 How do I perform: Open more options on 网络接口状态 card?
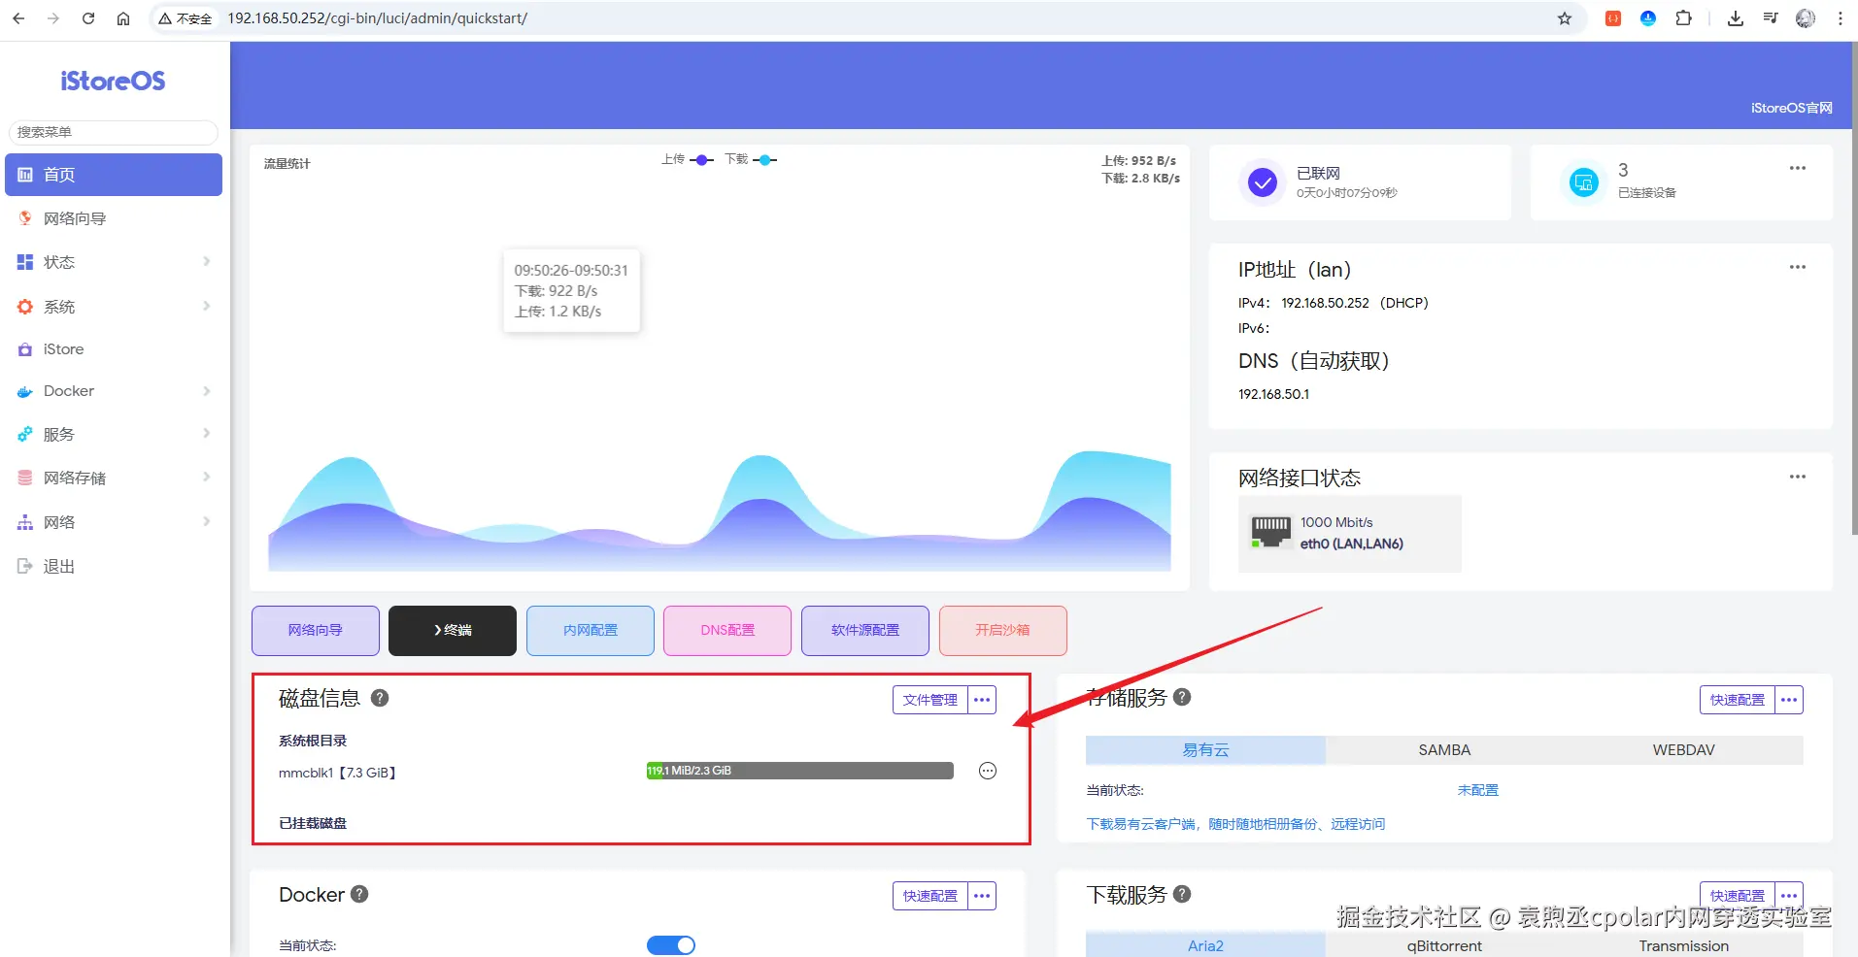1798,477
